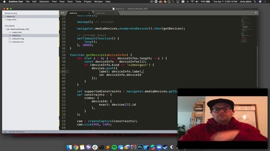This screenshot has width=270, height=151.
Task: Open sketch.js in the WebCamShader_002 folder
Action: coord(16,35)
